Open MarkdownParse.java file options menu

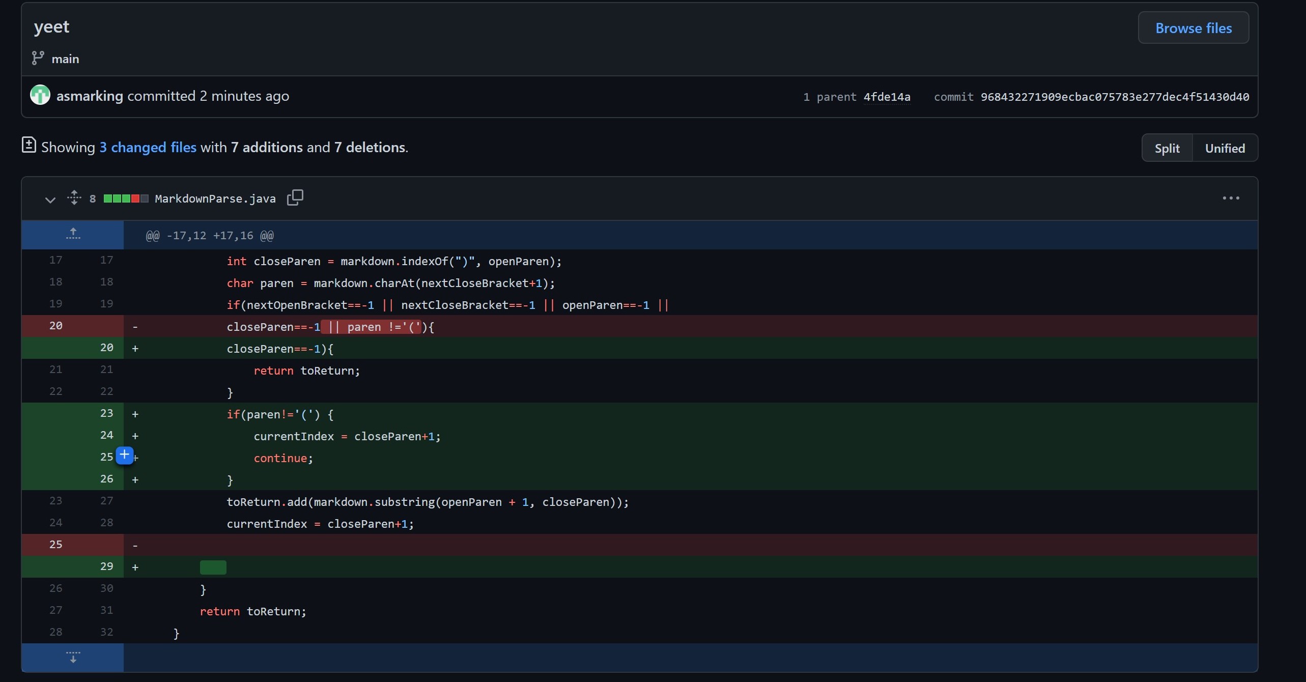pos(1231,198)
